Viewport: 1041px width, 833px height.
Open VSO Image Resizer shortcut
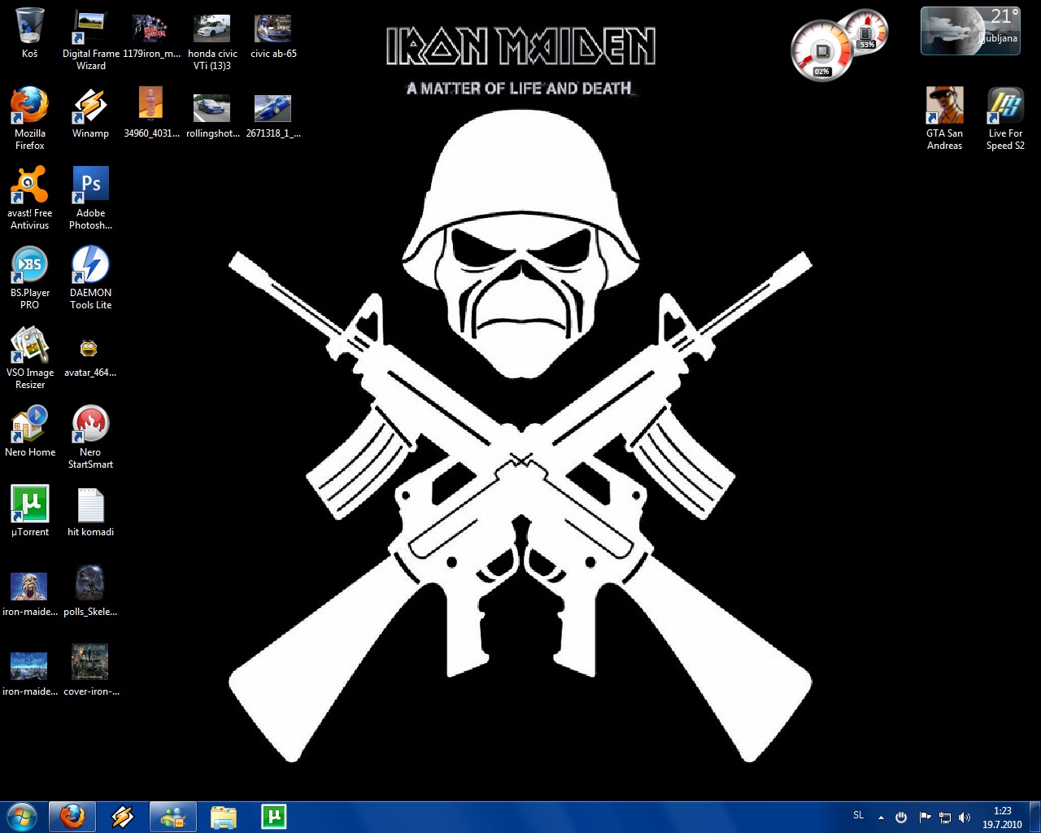point(30,357)
